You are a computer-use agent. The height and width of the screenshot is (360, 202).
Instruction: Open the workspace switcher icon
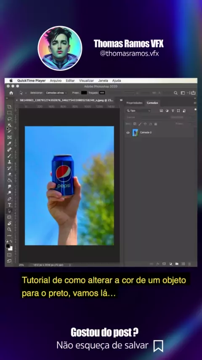click(183, 93)
